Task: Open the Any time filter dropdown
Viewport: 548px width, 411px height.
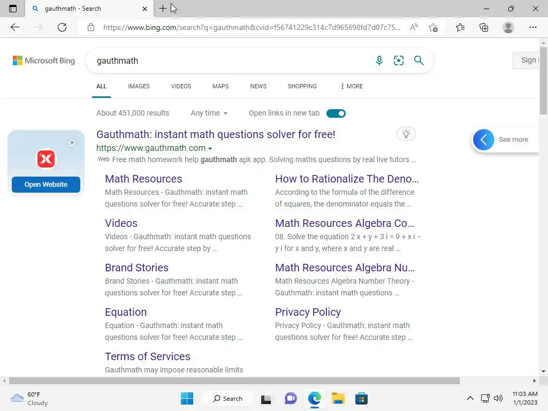Action: tap(209, 113)
